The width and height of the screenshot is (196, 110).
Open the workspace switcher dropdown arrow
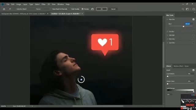click(190, 9)
